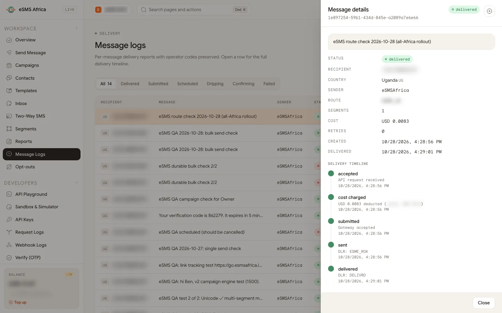The height and width of the screenshot is (313, 502).
Task: Click the Request Logs icon
Action: click(9, 232)
